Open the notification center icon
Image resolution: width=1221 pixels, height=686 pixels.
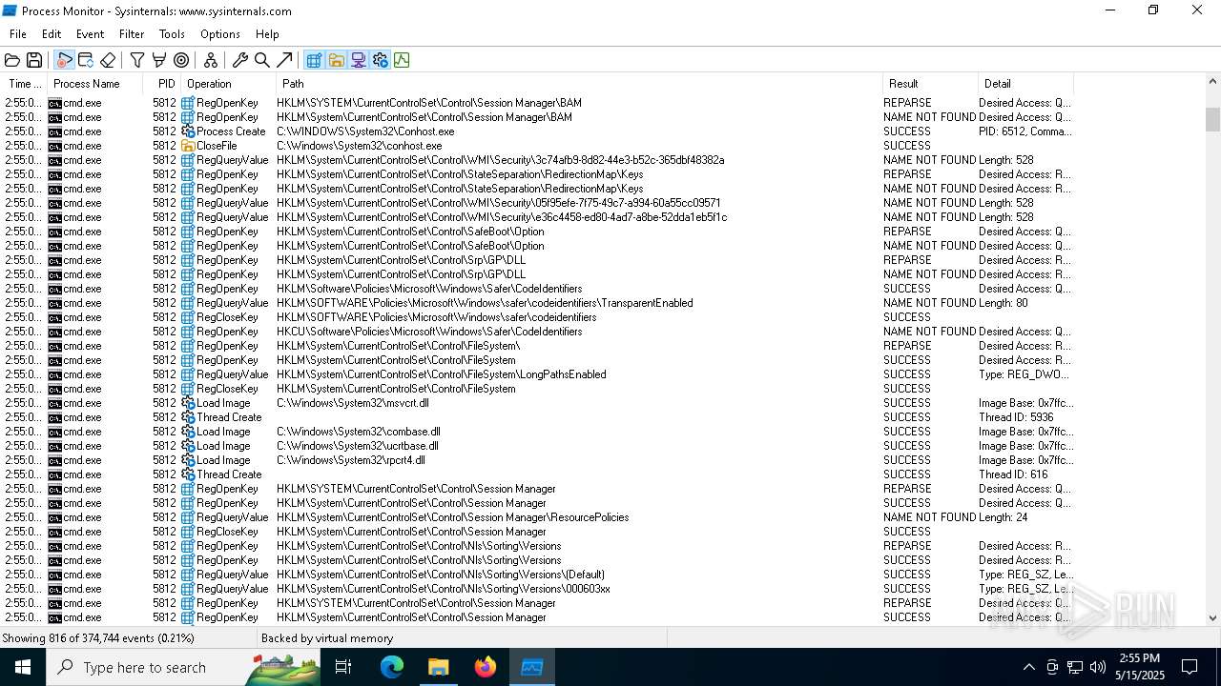1190,667
